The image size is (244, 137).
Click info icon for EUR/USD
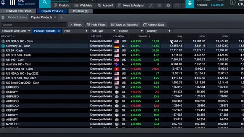tap(3, 87)
